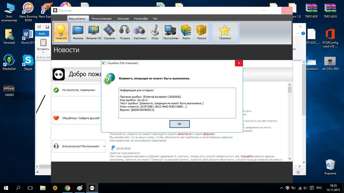Image resolution: width=344 pixels, height=193 pixels.
Task: Open the Новости category in Shareman
Action: (x=61, y=32)
